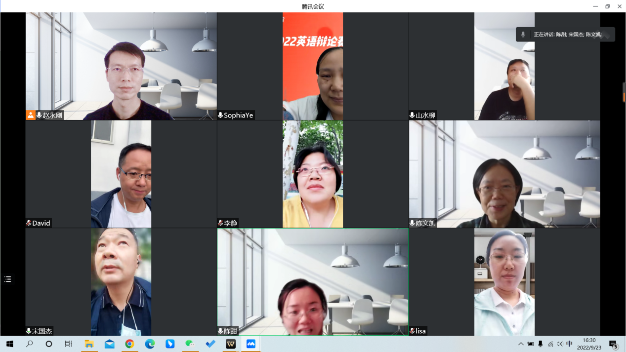The width and height of the screenshot is (626, 352).
Task: Toggle the 中 input method indicator
Action: pyautogui.click(x=569, y=344)
